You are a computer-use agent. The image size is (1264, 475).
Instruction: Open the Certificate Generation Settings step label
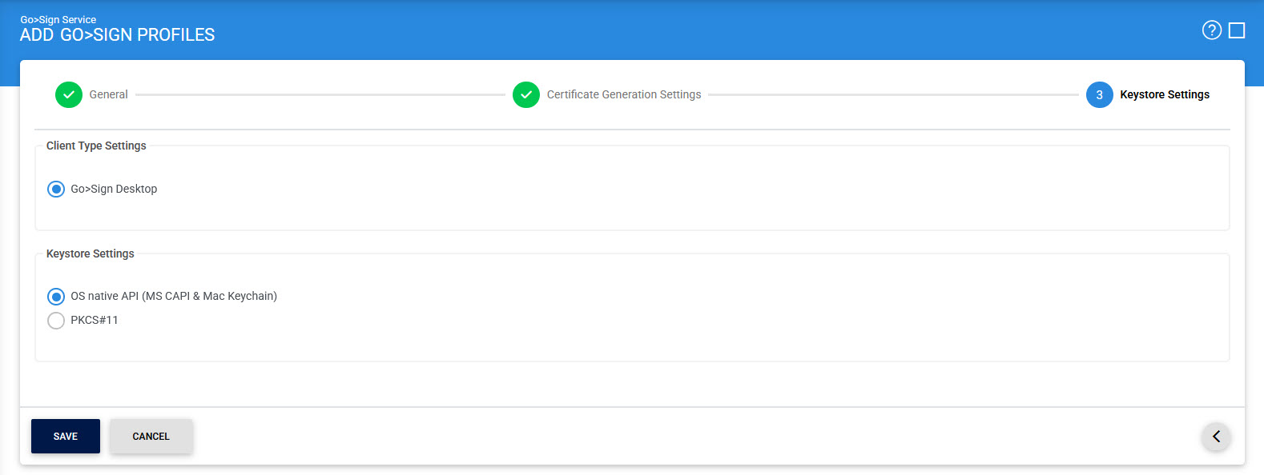623,94
